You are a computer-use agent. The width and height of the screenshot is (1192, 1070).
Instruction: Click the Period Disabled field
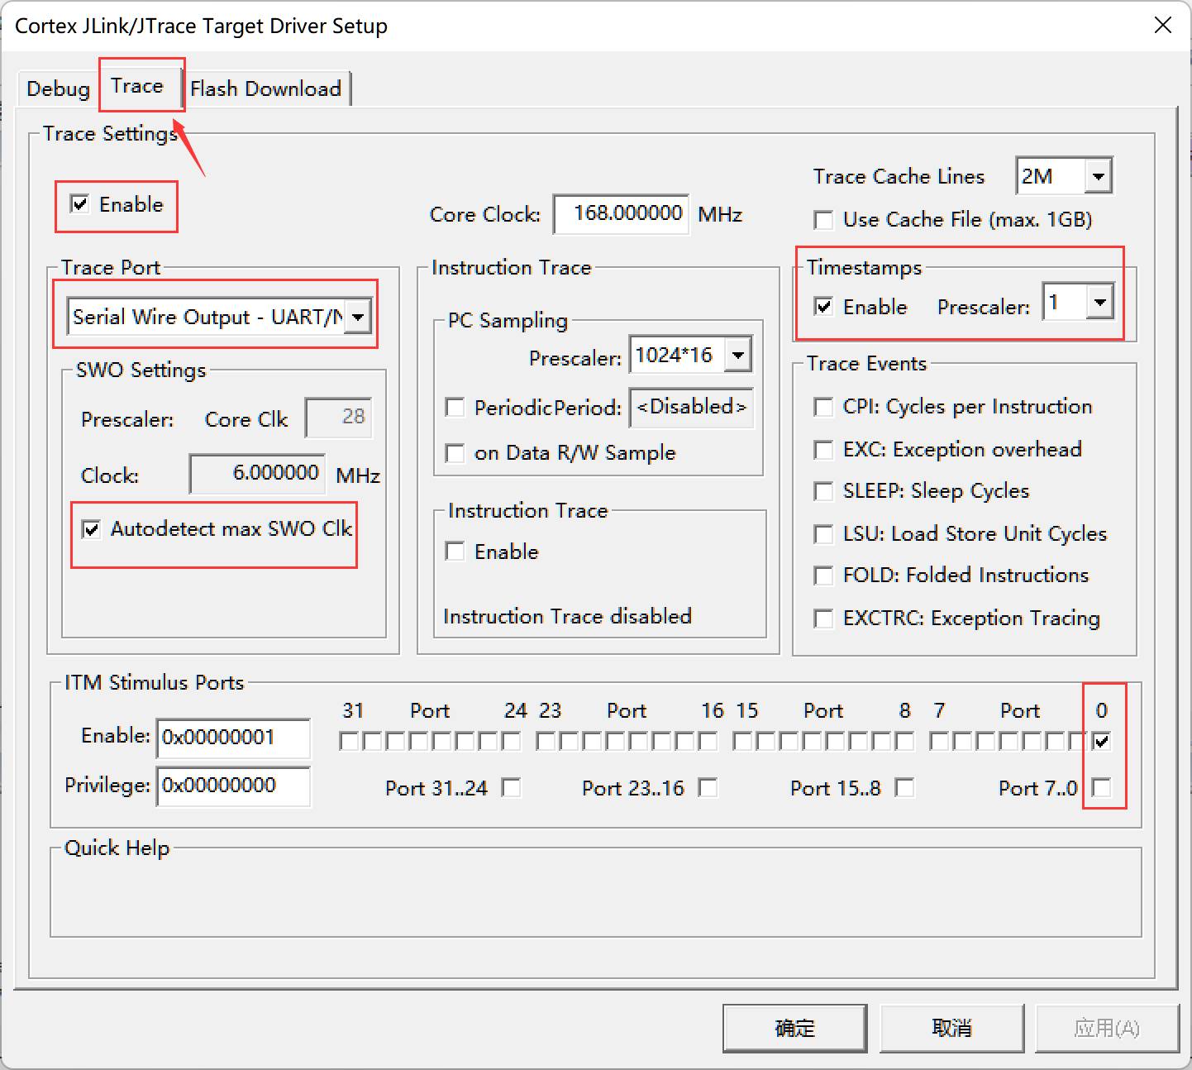tap(691, 408)
